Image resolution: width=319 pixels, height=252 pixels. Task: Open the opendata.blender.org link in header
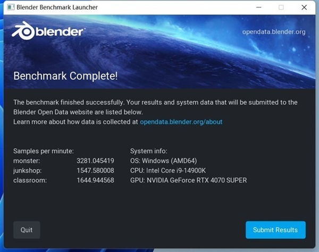tap(273, 32)
